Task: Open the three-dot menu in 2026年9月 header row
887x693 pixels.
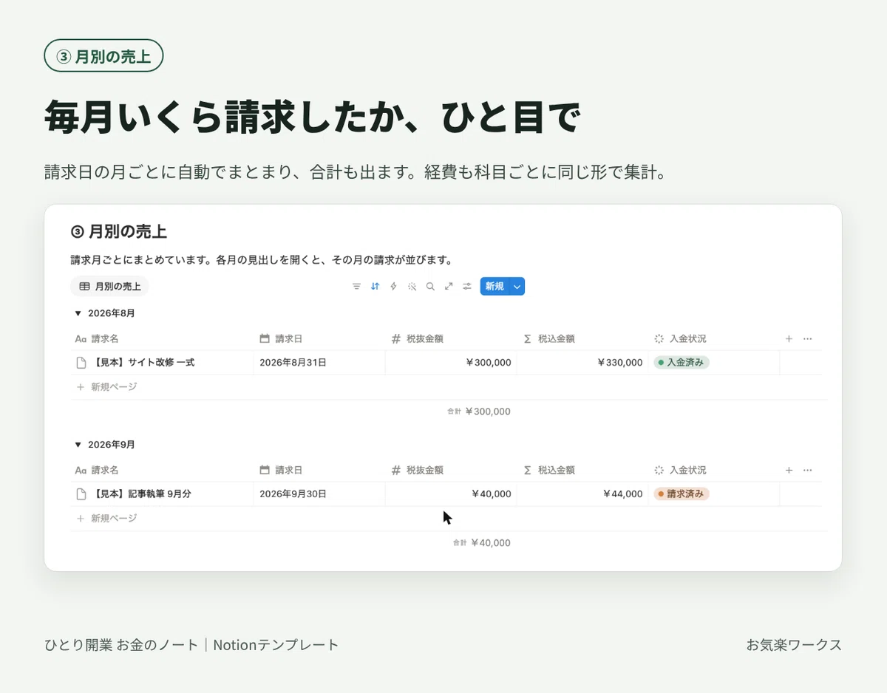Action: point(807,470)
